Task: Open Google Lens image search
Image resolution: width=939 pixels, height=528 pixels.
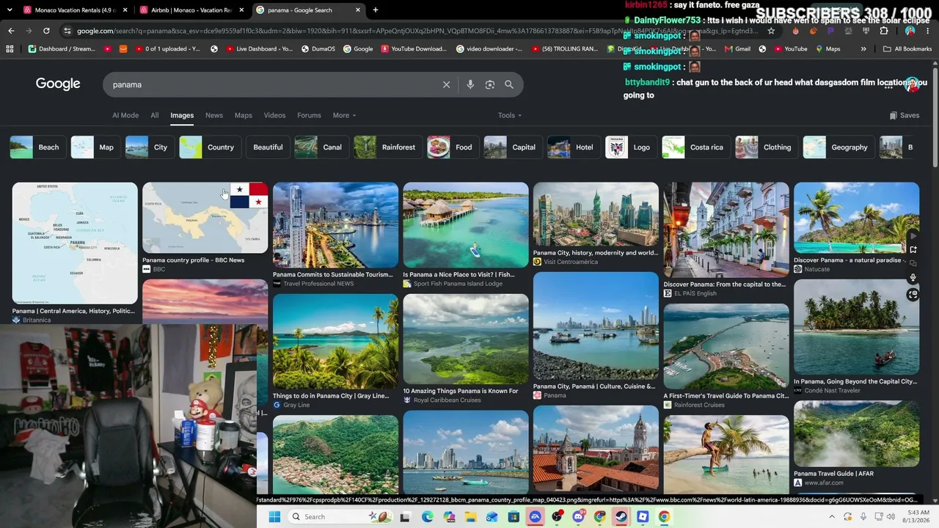Action: point(490,84)
